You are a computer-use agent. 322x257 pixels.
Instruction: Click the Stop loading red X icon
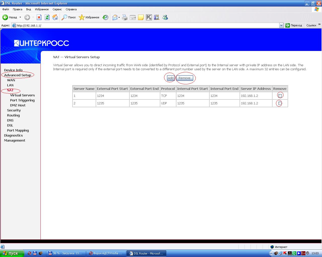(39, 17)
